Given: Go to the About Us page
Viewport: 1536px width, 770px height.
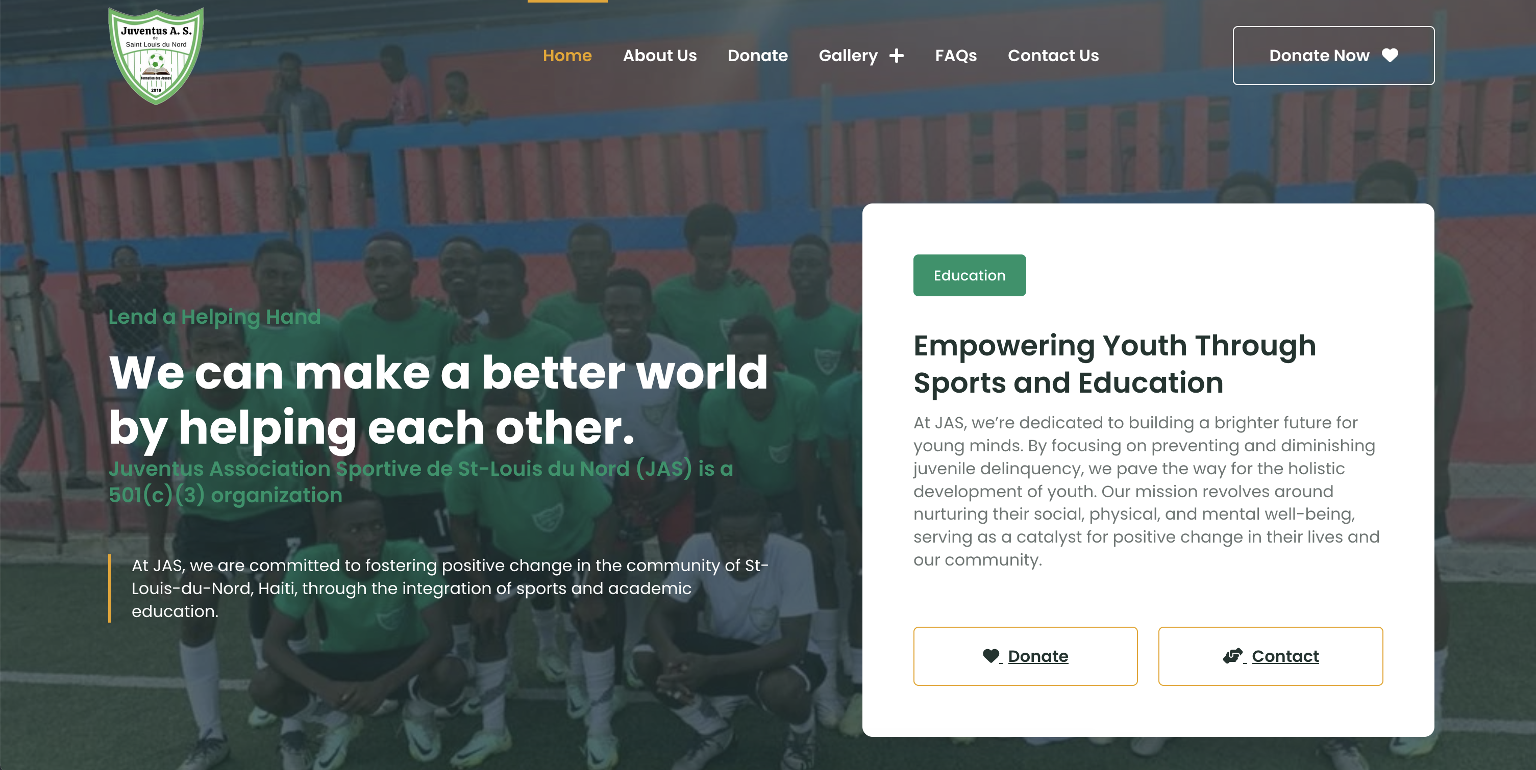Looking at the screenshot, I should pyautogui.click(x=659, y=56).
